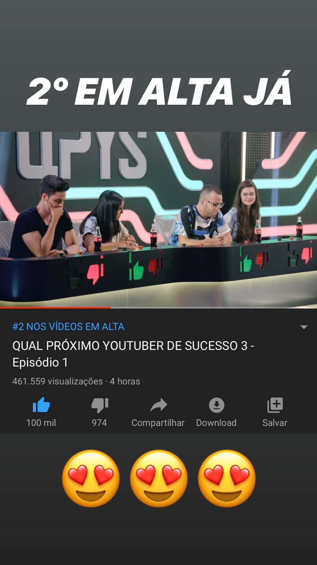Like the video with thumbs-up icon

point(41,405)
